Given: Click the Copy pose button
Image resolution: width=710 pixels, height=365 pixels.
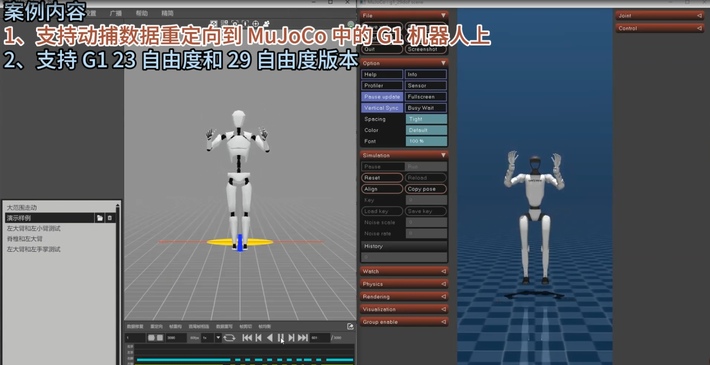Looking at the screenshot, I should [425, 189].
